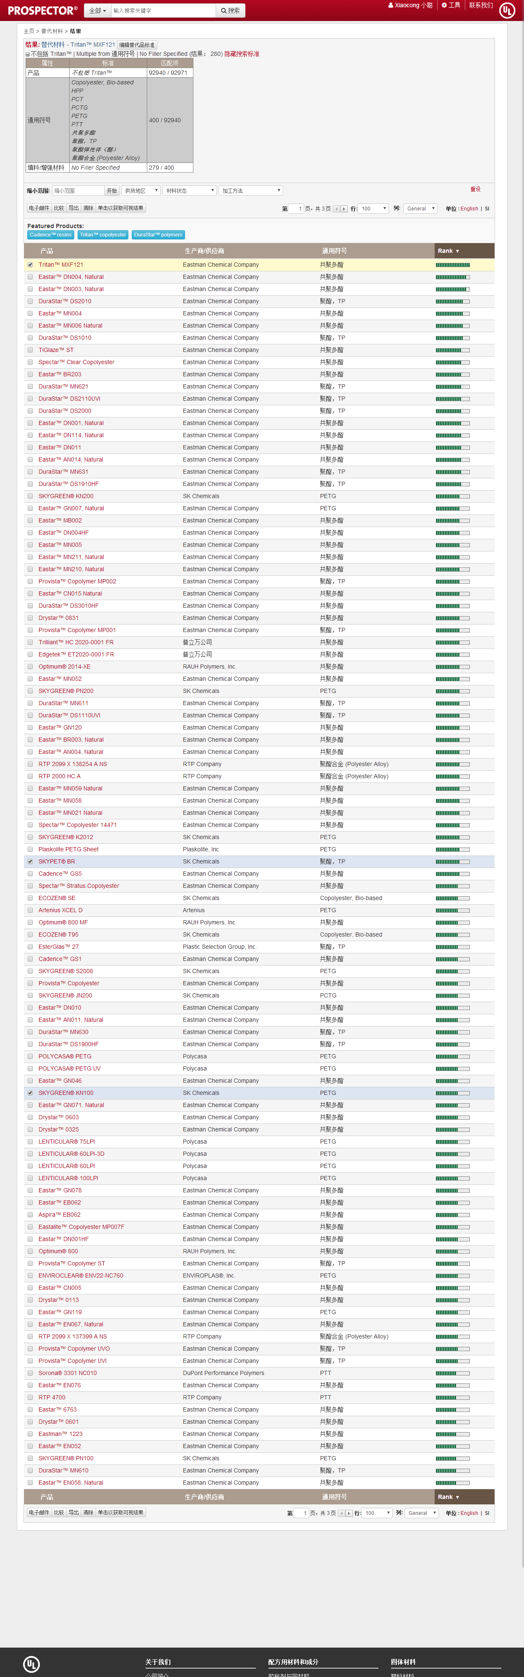Open the DuraStar™ polymers featured product

pos(159,235)
